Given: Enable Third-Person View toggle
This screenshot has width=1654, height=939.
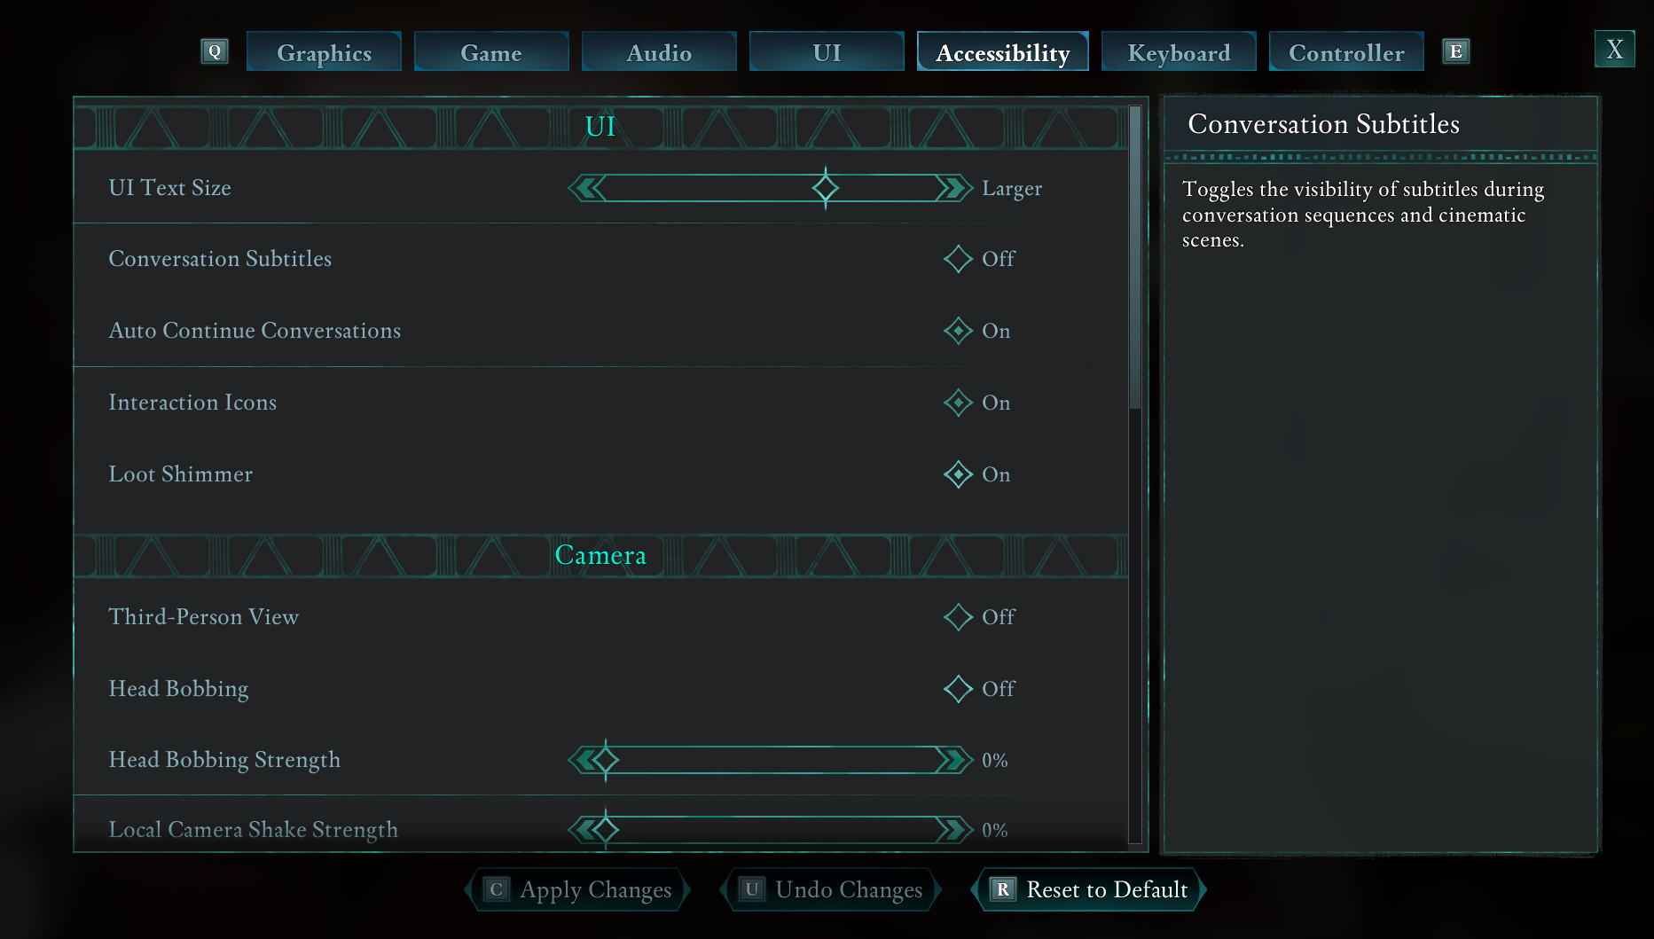Looking at the screenshot, I should pyautogui.click(x=958, y=617).
